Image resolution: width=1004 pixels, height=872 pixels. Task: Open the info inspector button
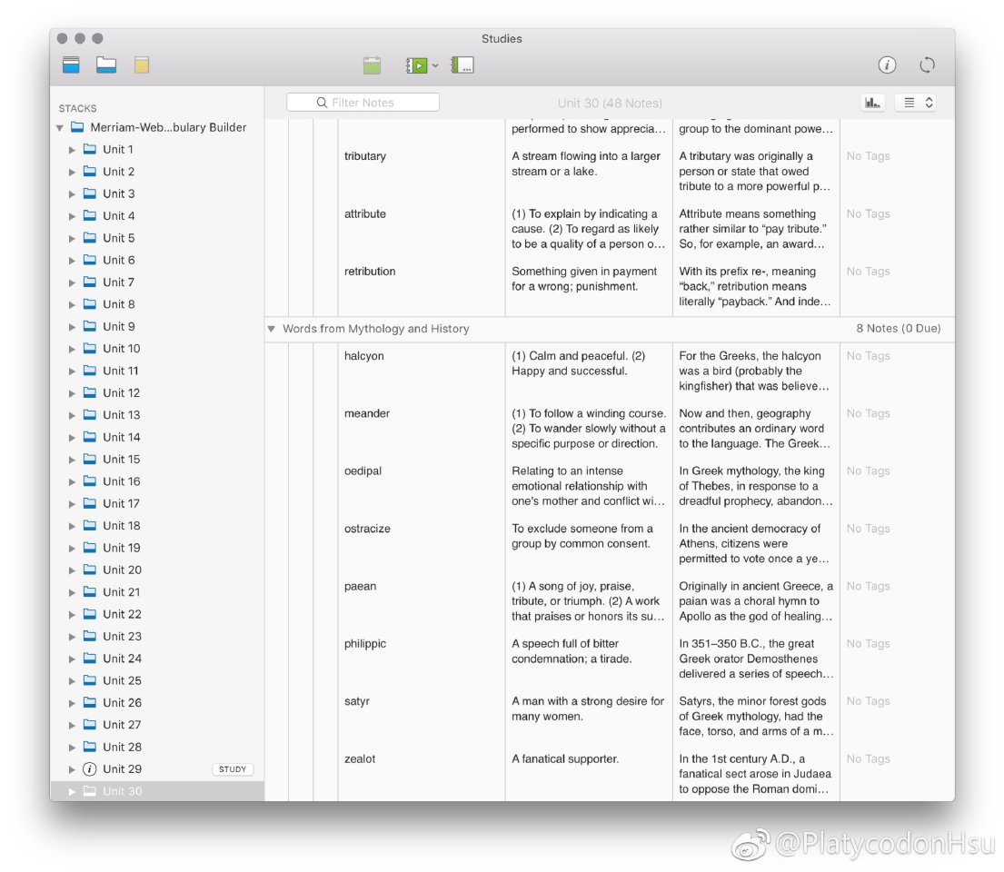[887, 64]
